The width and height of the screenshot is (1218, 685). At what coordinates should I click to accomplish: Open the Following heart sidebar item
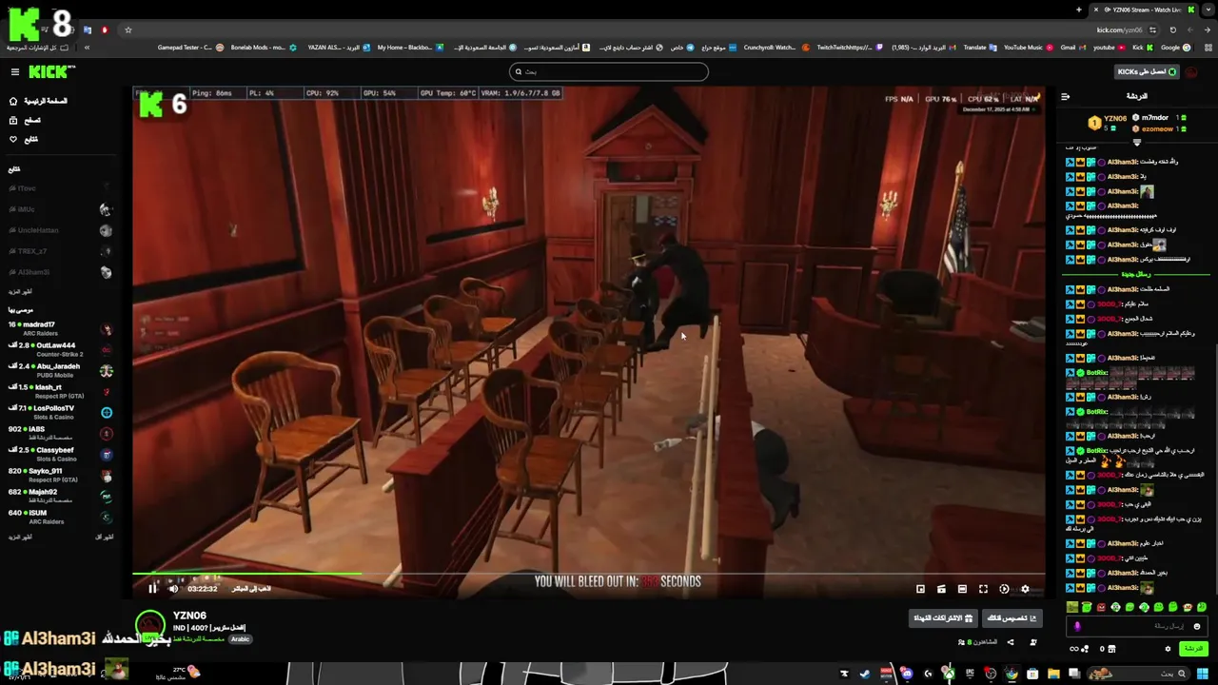[24, 139]
